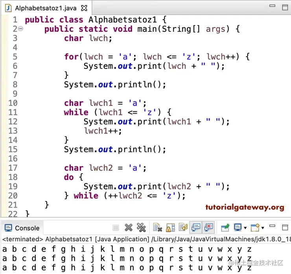
Task: Click the Open Console icon
Action: point(255,228)
